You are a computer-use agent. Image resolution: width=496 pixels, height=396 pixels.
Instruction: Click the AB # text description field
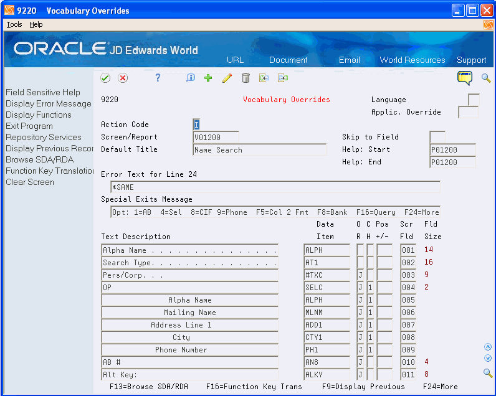pyautogui.click(x=190, y=362)
